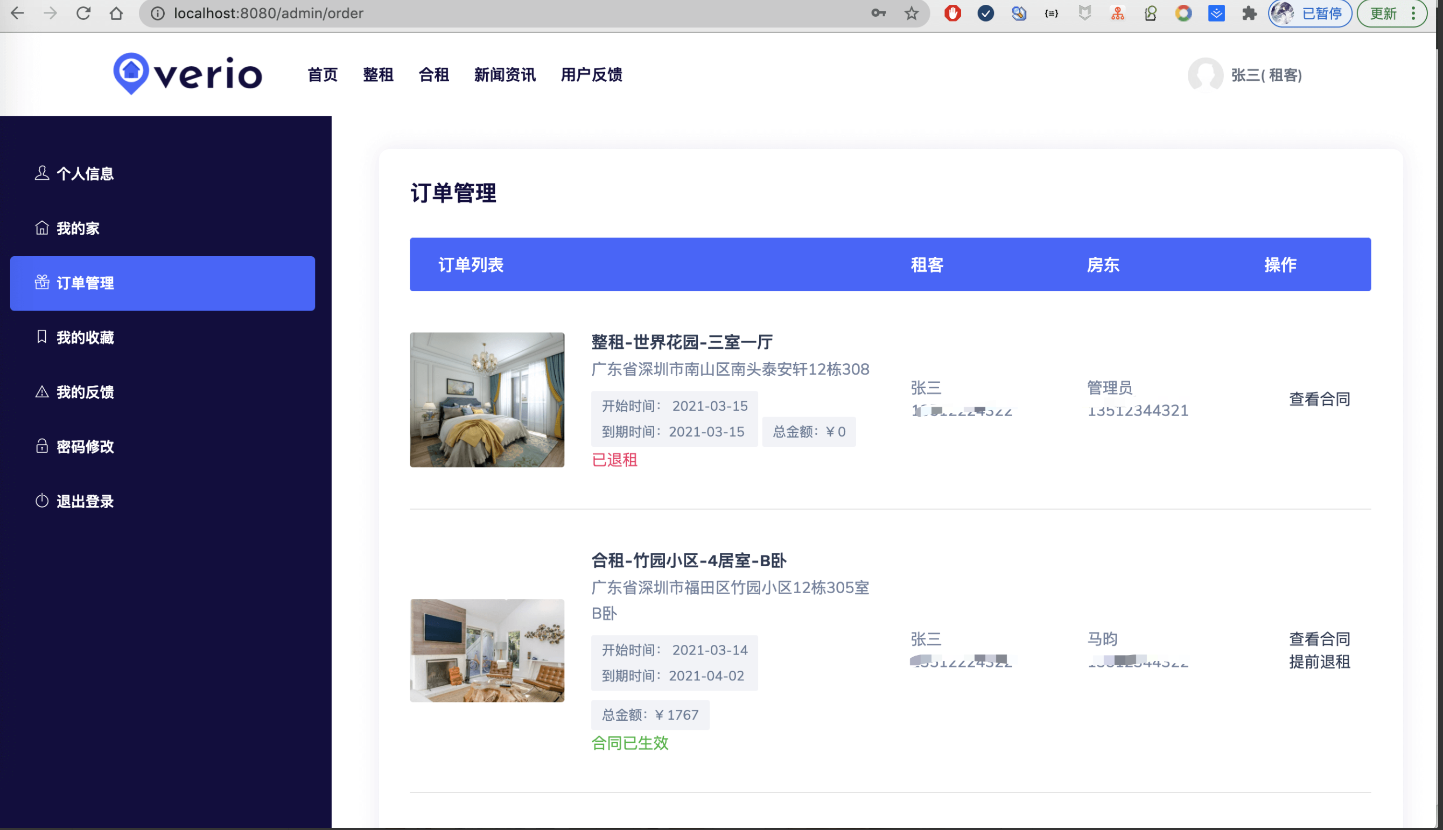Open the 合租 nav item
The width and height of the screenshot is (1443, 830).
[434, 75]
